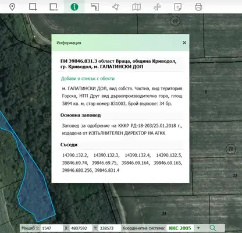Image resolution: width=242 pixels, height=233 pixels.
Task: Close the Информация popup
Action: (184, 43)
